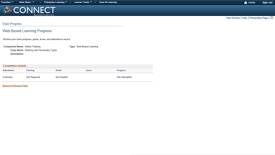Click the Home house icon
The height and width of the screenshot is (155, 275).
[x=245, y=3]
